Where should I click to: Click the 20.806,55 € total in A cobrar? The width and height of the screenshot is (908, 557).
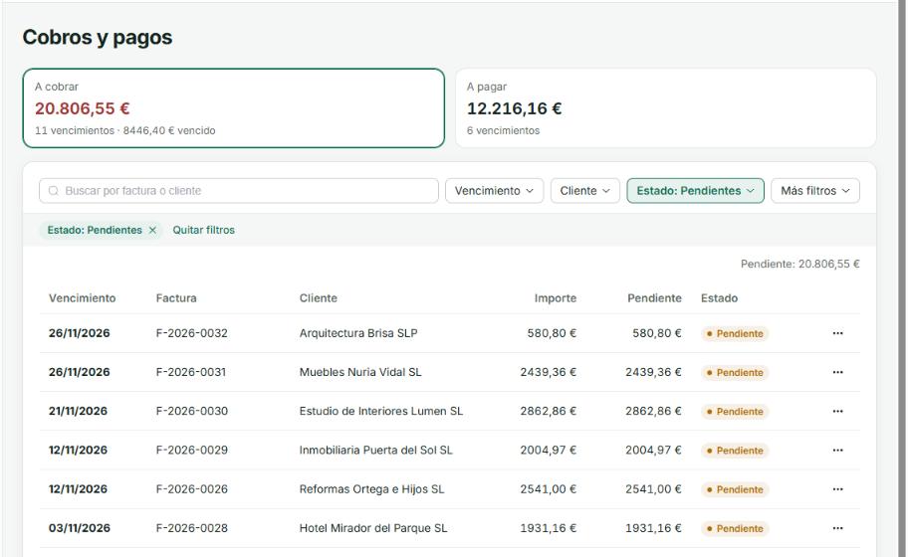pyautogui.click(x=83, y=108)
